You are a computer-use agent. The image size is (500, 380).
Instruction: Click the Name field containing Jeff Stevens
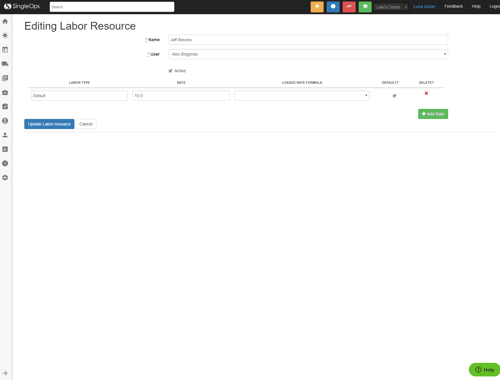coord(308,40)
